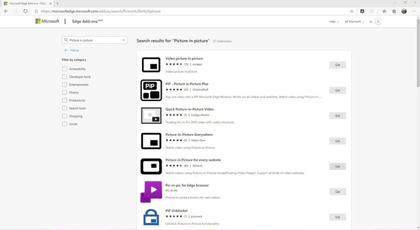
Task: Open new browser tab plus button
Action: click(x=57, y=3)
